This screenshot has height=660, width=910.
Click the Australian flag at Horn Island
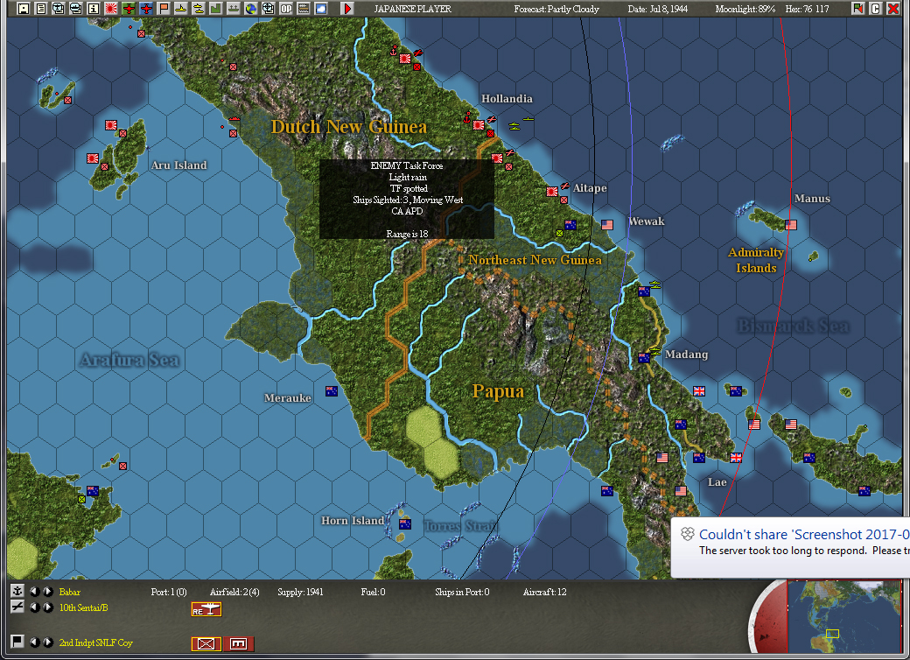[x=405, y=524]
